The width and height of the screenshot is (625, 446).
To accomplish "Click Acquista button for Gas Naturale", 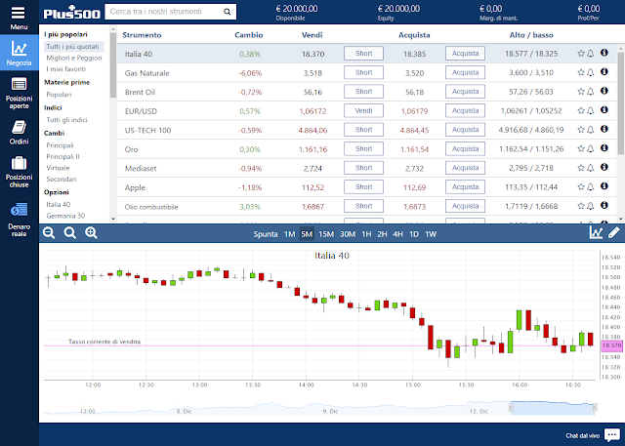I will pos(465,72).
